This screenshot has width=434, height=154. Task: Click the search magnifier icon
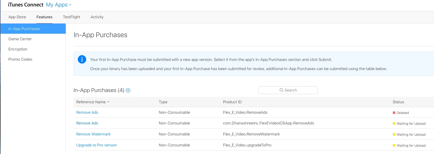point(281,90)
